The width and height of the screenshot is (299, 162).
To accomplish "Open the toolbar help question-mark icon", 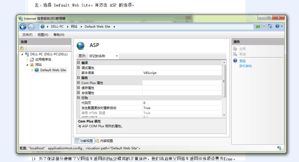I will [x=277, y=26].
